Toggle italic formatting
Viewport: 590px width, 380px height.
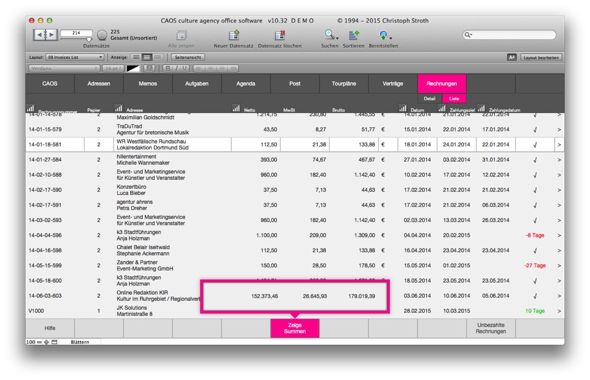click(x=176, y=68)
